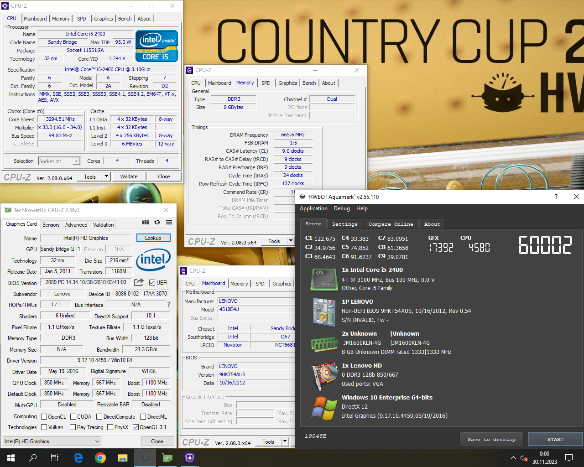Viewport: 584px width, 467px height.
Task: Toggle the UEFI checkbox in GPU-Z
Action: pyautogui.click(x=152, y=282)
